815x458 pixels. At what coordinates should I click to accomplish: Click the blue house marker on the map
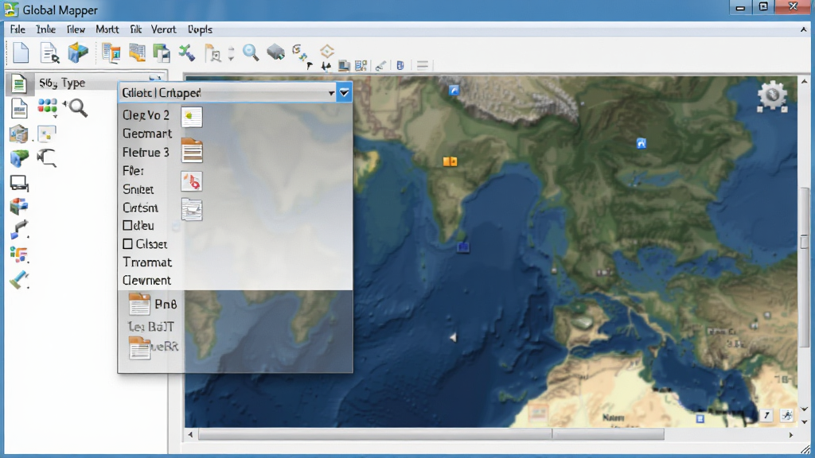pos(641,143)
